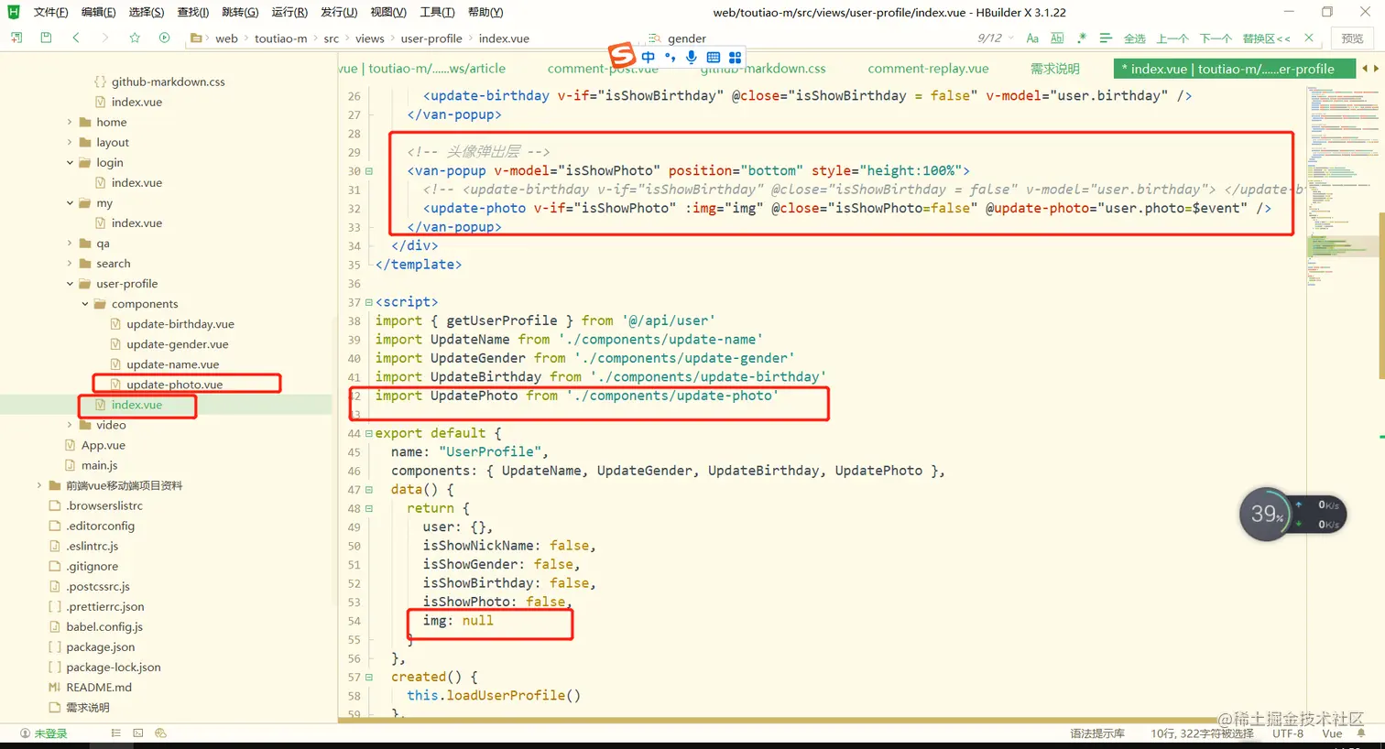The height and width of the screenshot is (749, 1385).
Task: Collapse the my folder
Action: 70,202
